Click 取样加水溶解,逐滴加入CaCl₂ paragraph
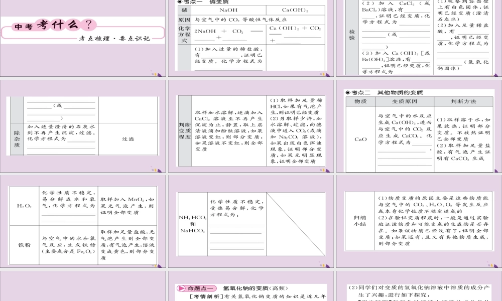502x301 pixels. click(228, 130)
